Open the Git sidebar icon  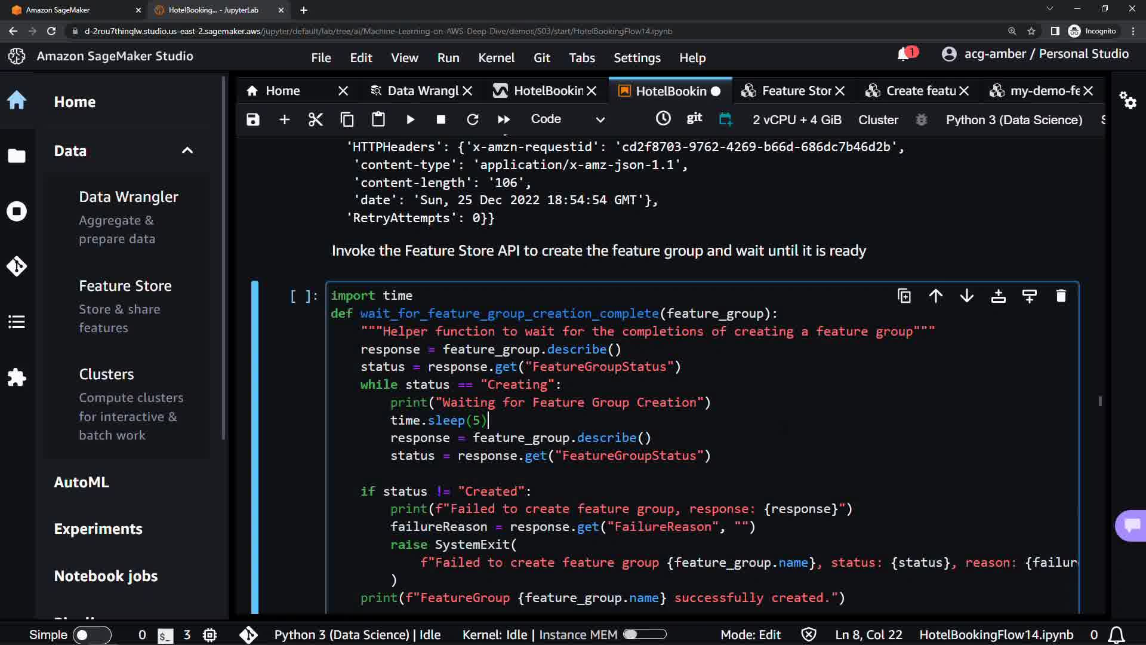[x=17, y=266]
